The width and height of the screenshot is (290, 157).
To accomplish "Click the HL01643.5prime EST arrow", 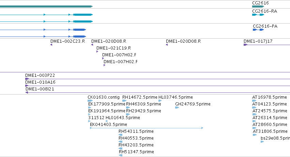I will (x=106, y=121).
